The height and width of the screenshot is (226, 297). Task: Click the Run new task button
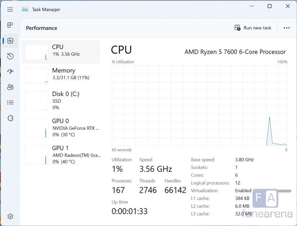click(x=253, y=28)
